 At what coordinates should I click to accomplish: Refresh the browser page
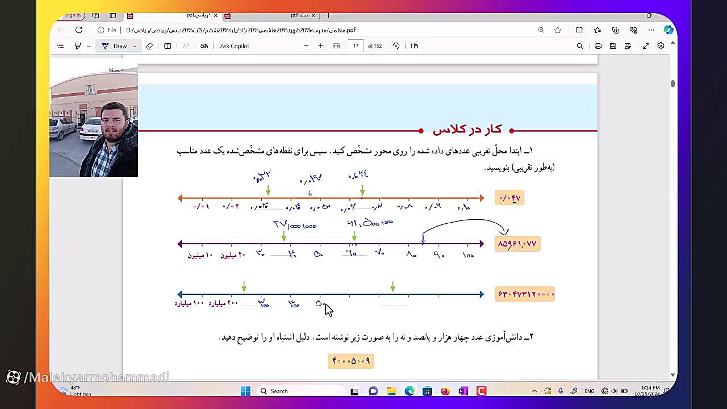pyautogui.click(x=79, y=30)
